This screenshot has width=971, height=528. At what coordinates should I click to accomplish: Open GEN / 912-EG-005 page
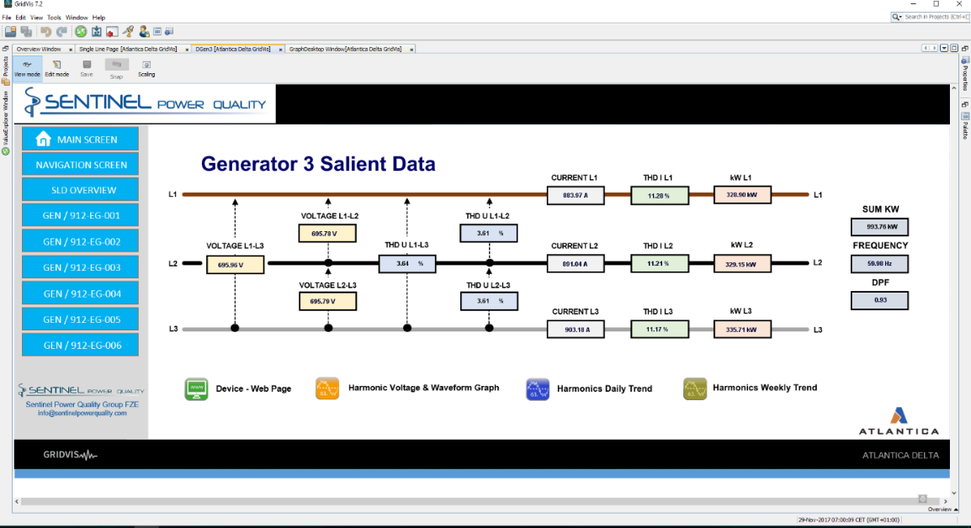point(81,319)
